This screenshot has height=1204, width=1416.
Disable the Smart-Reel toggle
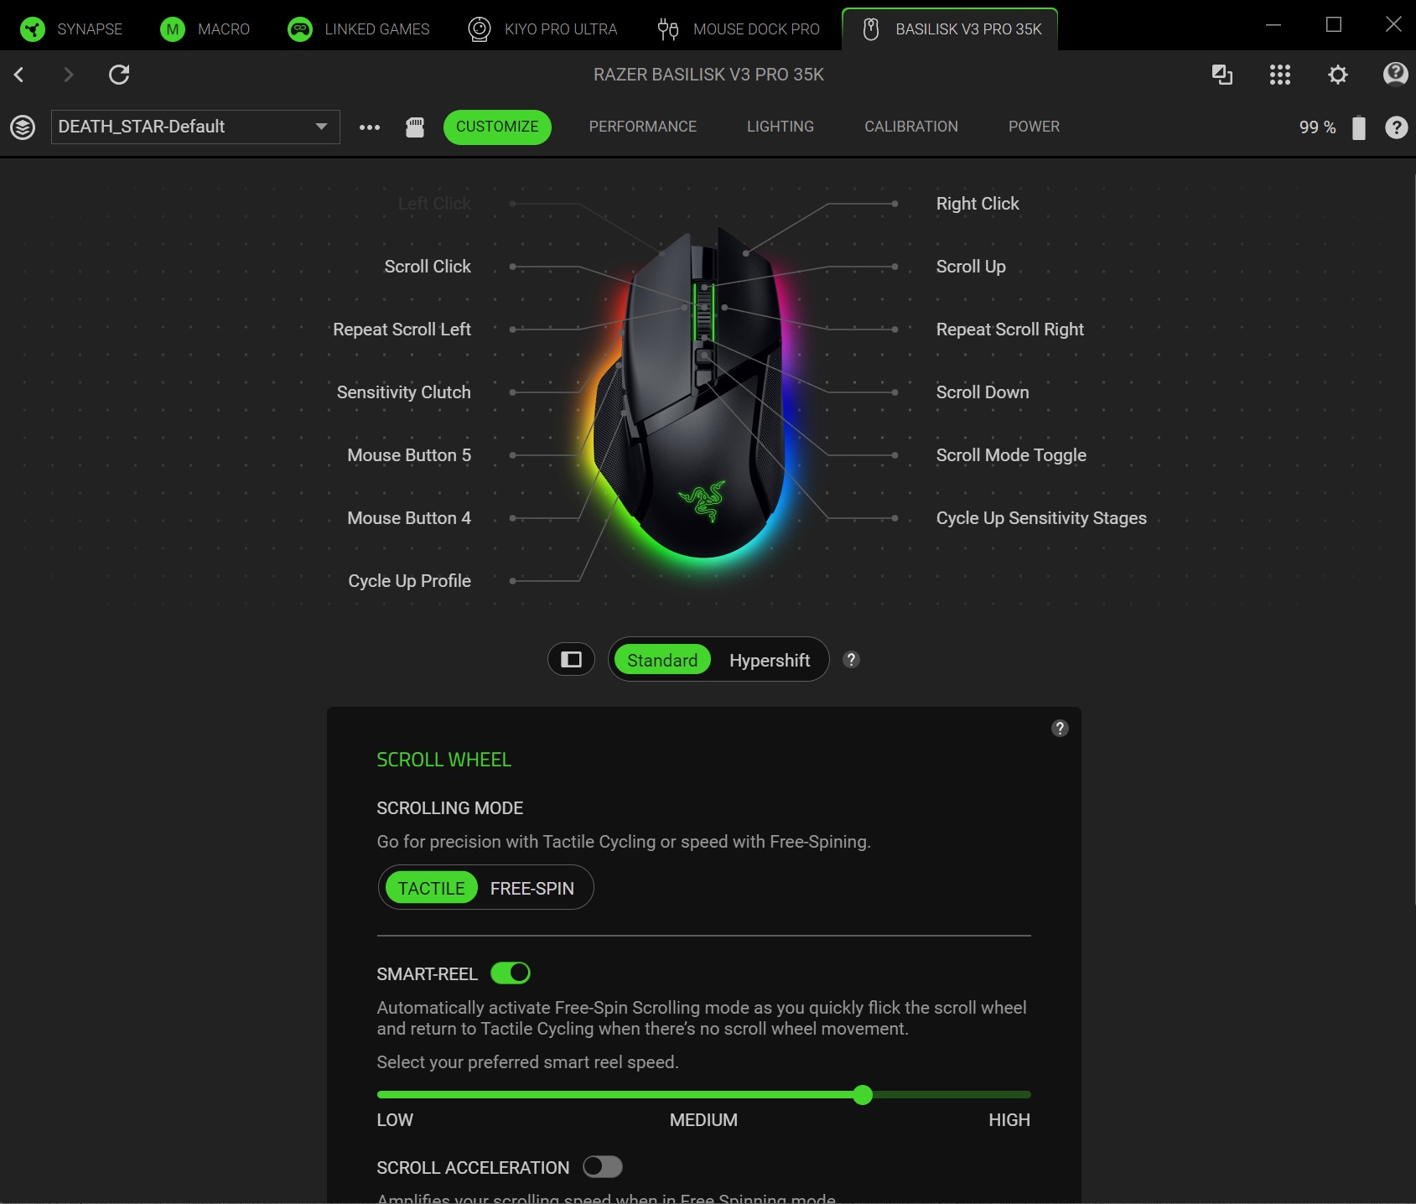[511, 973]
